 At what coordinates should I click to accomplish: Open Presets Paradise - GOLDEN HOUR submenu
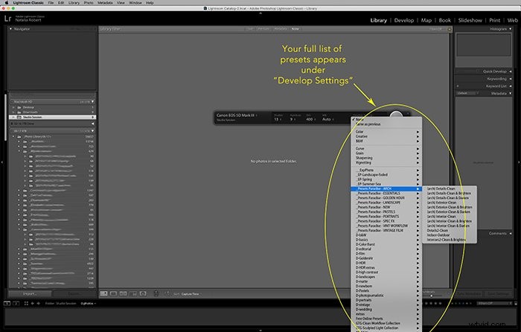[386, 198]
